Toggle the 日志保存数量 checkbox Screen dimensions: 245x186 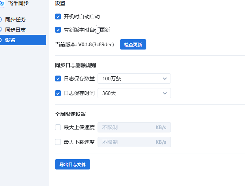pyautogui.click(x=58, y=79)
